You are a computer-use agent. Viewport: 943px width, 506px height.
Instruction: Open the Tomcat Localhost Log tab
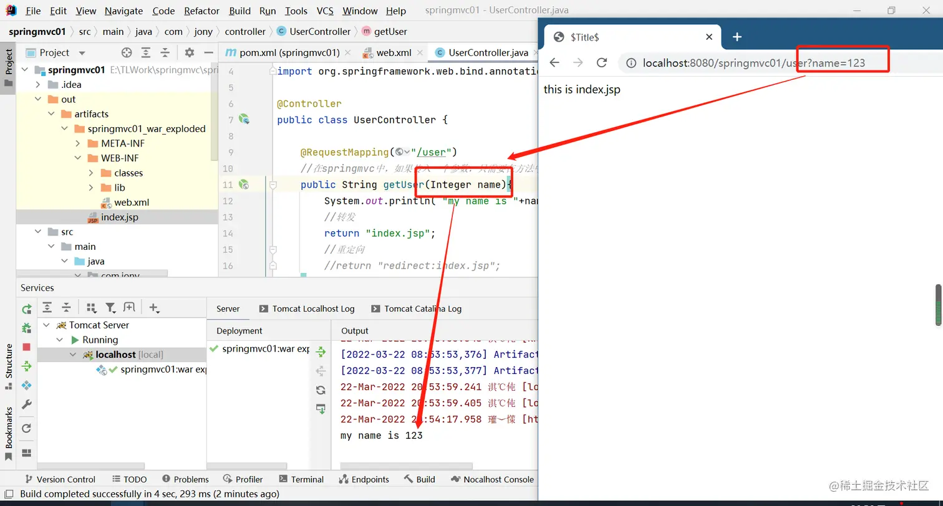307,309
